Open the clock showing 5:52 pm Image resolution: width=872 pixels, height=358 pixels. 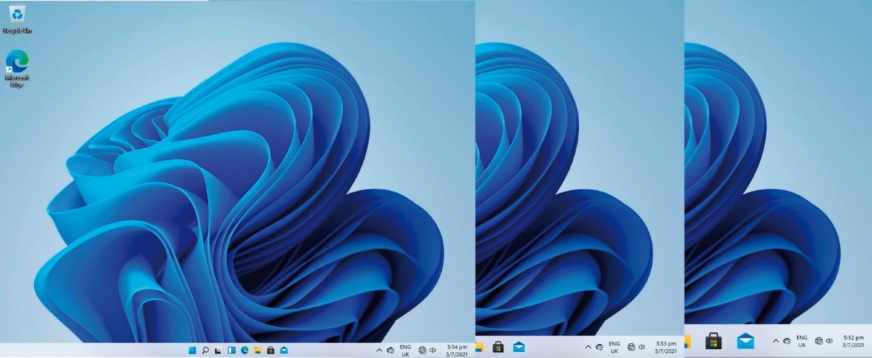point(853,341)
